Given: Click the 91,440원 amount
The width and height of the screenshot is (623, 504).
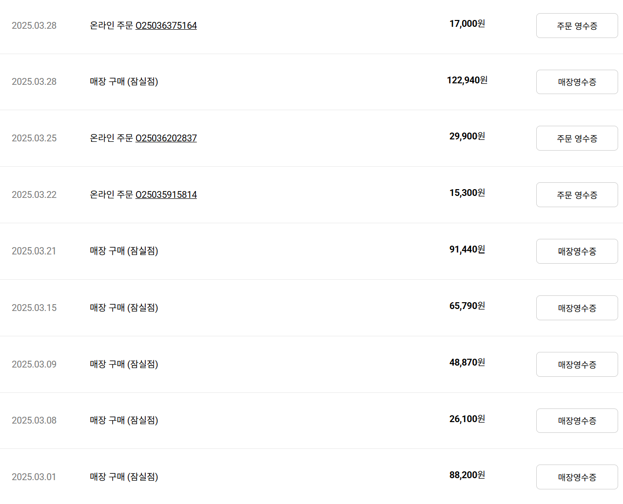Looking at the screenshot, I should [x=467, y=249].
